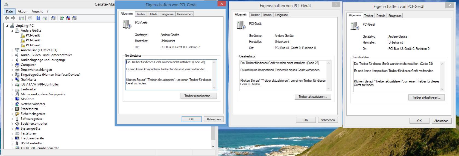
Task: Switch to Ressourcen tab in PCI-Bus 0 dialog
Action: (x=185, y=14)
